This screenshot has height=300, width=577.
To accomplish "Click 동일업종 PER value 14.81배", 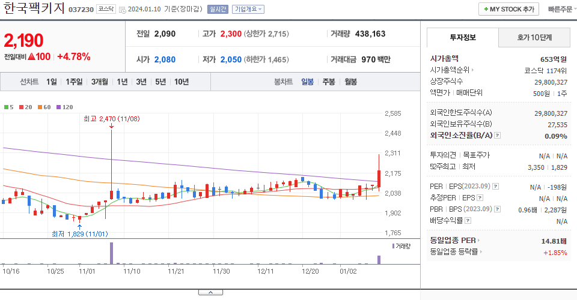I will pos(554,241).
